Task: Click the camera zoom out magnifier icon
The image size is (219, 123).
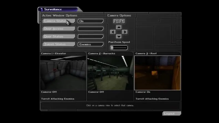Action: click(x=122, y=21)
